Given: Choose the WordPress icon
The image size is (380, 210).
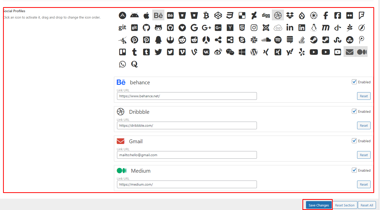Looking at the screenshot, I should [254, 52].
